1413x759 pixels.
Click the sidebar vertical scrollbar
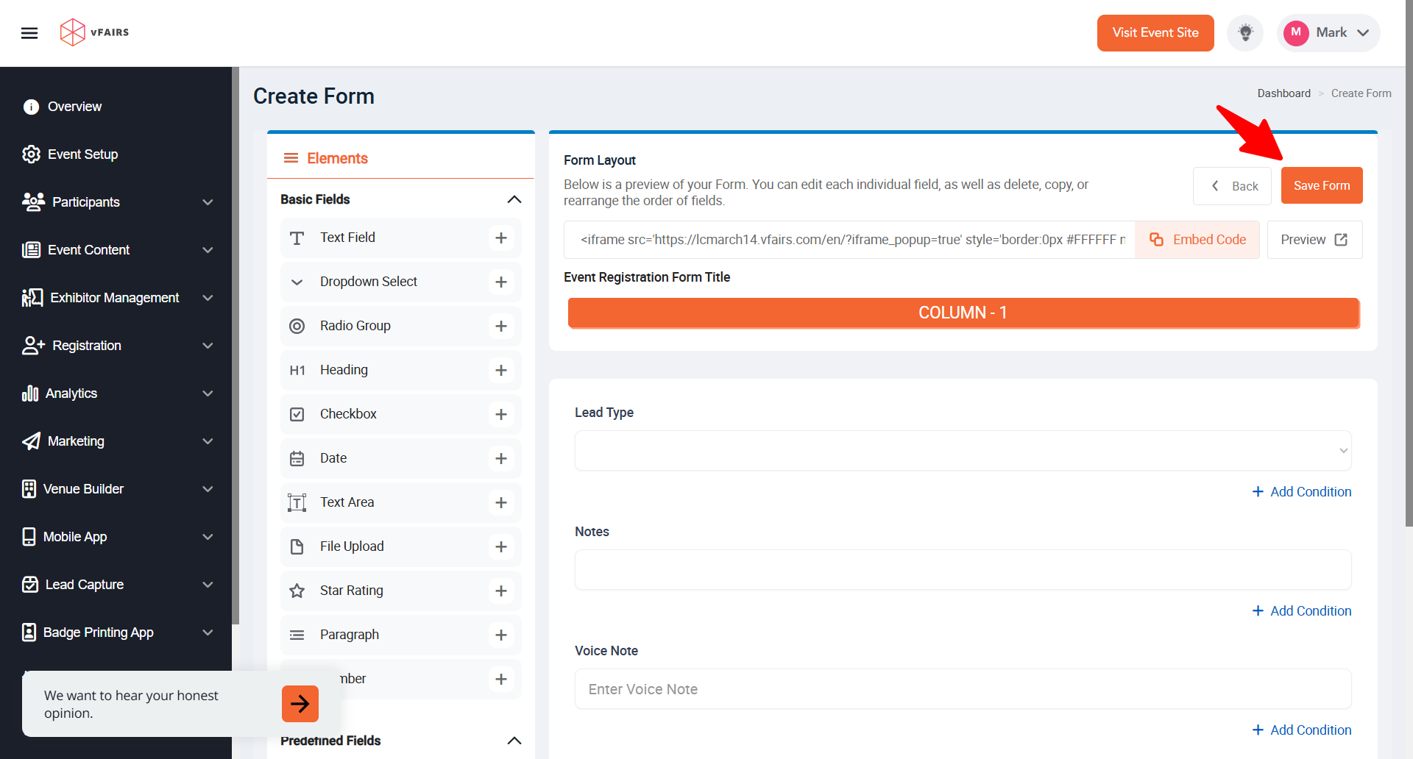click(235, 346)
